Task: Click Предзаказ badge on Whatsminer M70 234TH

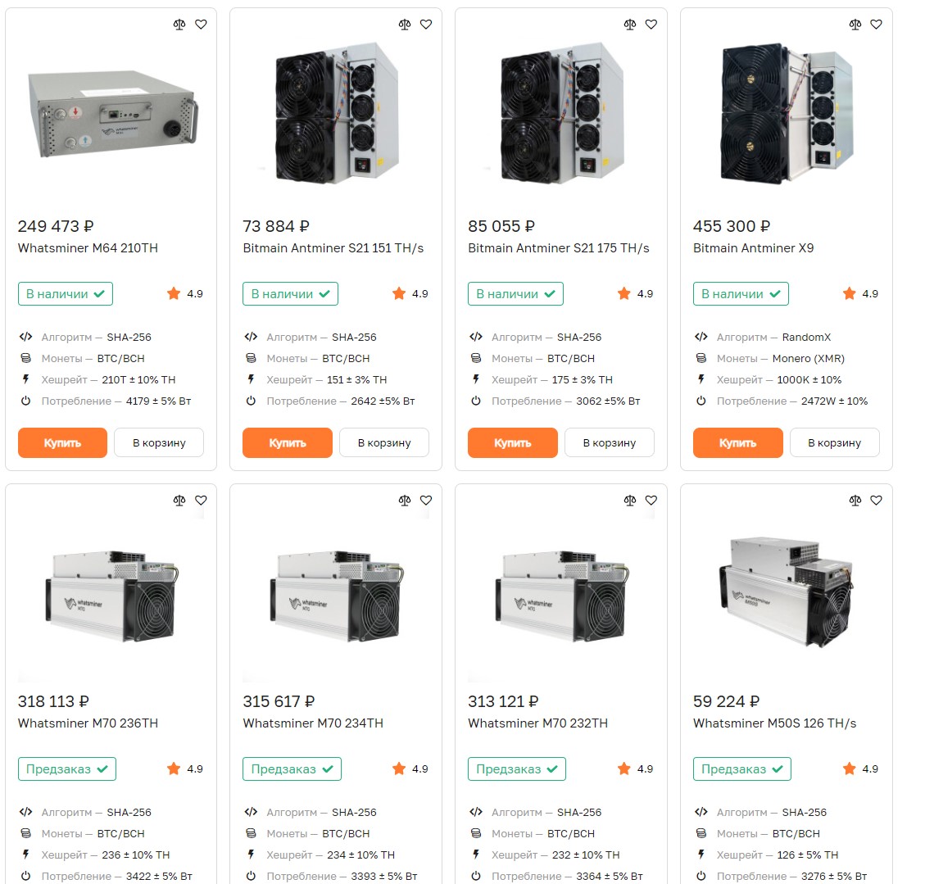Action: click(x=292, y=769)
